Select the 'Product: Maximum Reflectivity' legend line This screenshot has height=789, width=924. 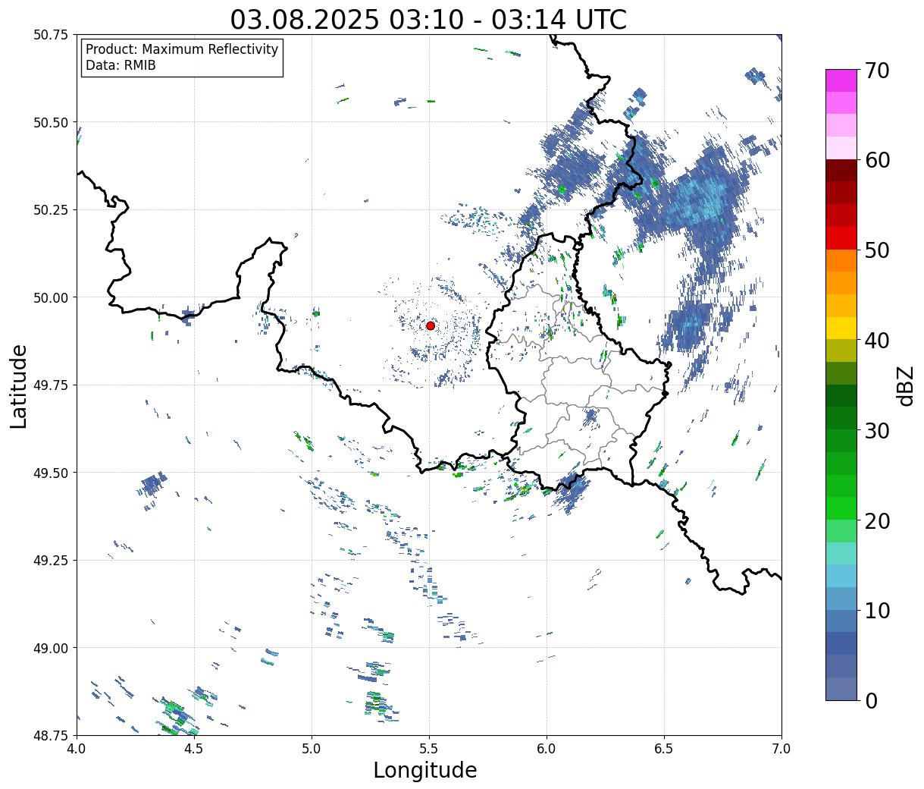182,49
